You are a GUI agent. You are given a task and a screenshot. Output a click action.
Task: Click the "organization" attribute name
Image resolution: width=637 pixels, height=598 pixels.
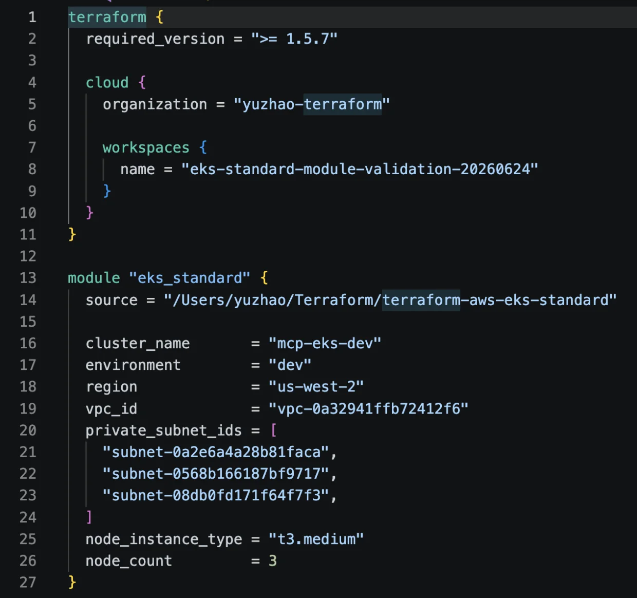155,104
